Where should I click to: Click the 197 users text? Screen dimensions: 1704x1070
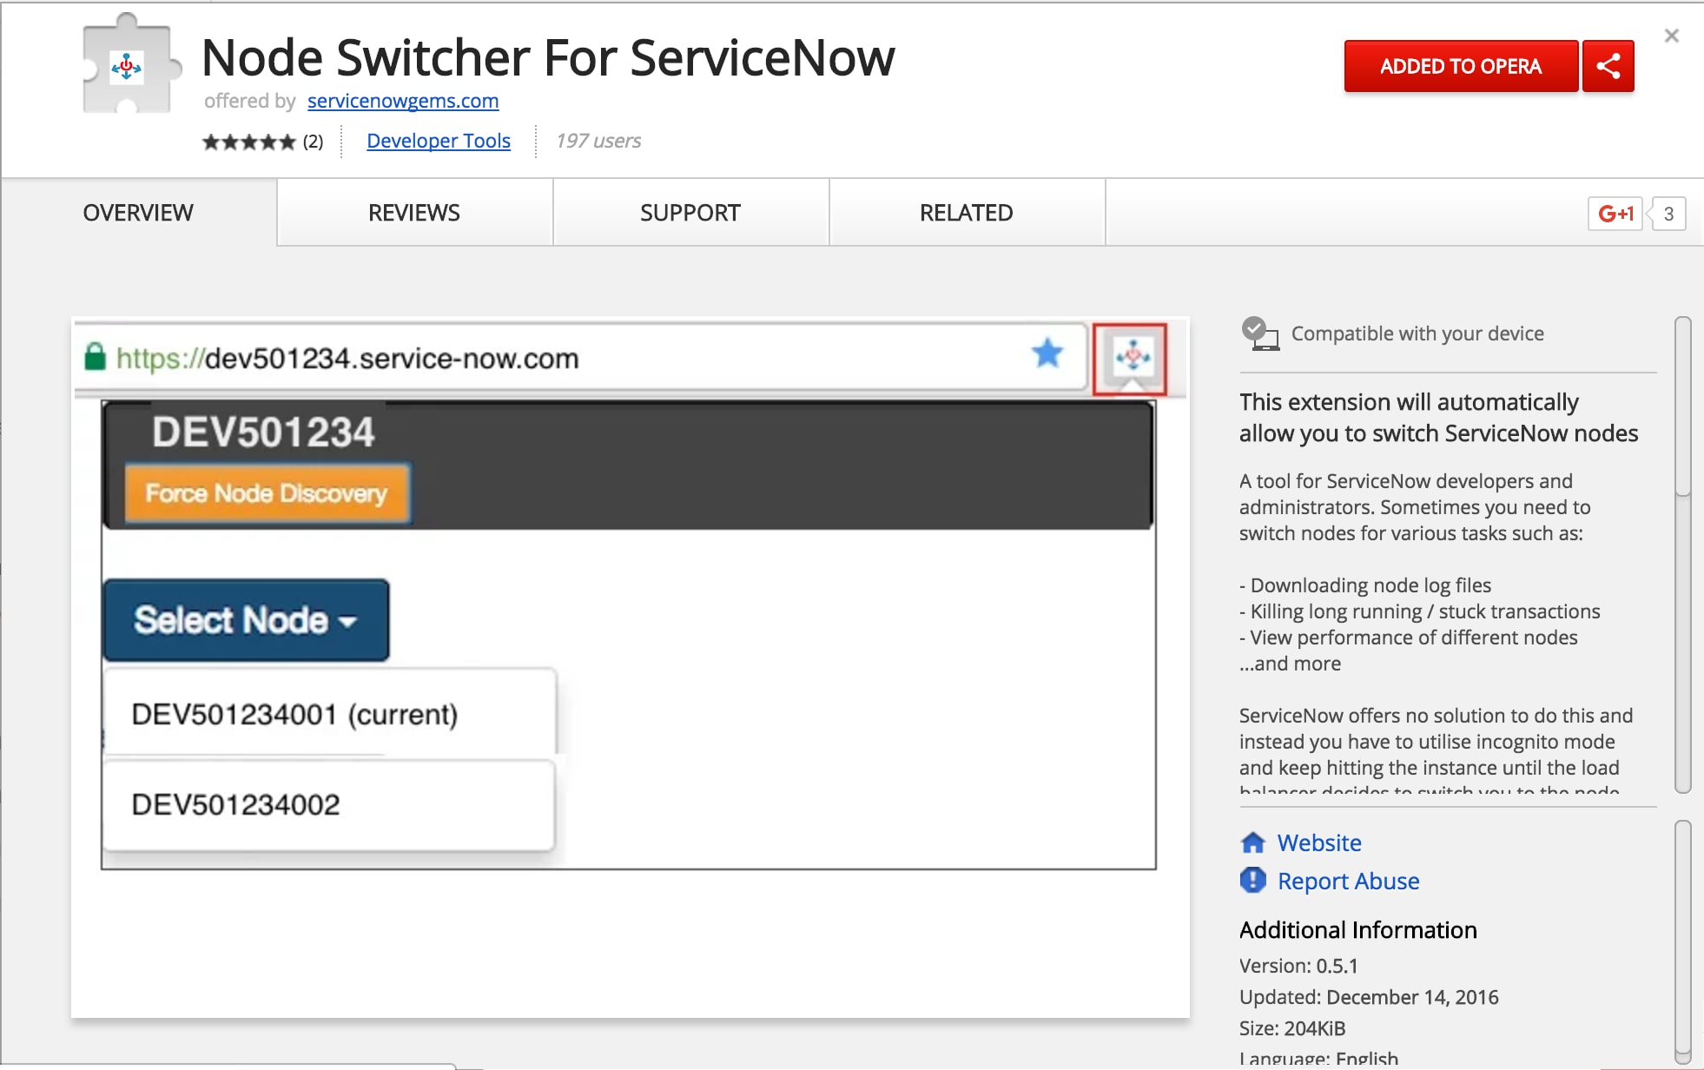598,141
